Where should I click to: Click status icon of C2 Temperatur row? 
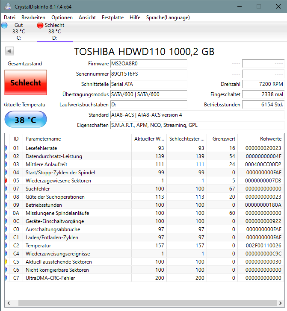6,246
